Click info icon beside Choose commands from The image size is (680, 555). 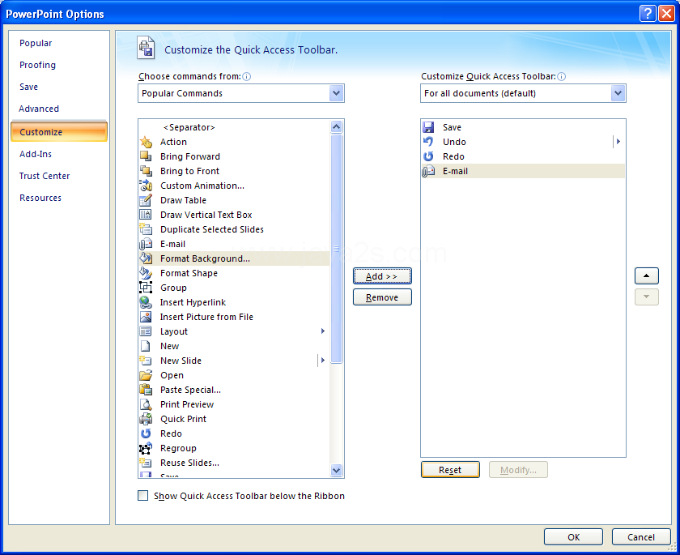point(246,77)
